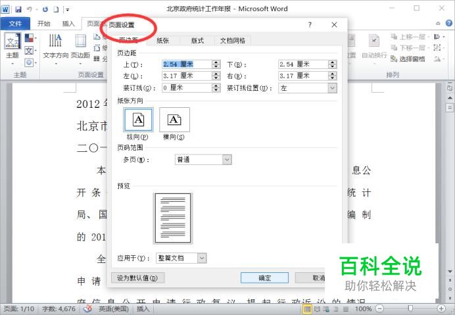Viewport: 455px width, 315px height.
Task: Zoom out with the minus button
Action: tap(379, 308)
